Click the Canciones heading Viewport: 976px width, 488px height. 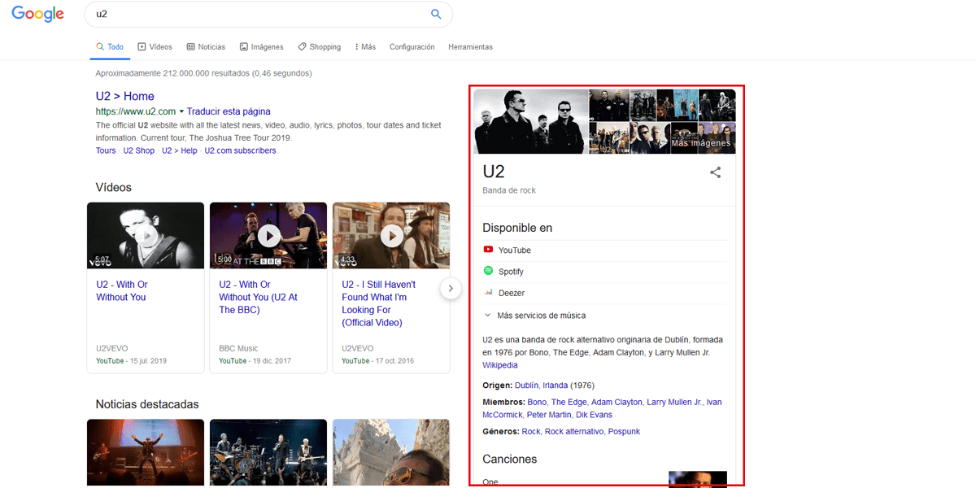(x=510, y=459)
